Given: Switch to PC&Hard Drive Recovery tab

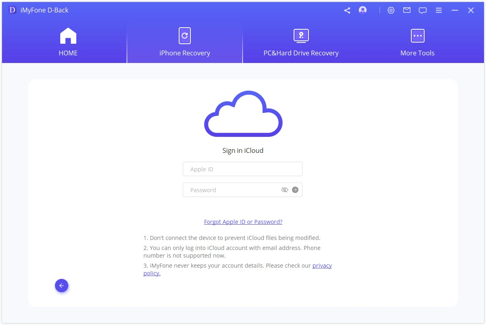Looking at the screenshot, I should tap(301, 43).
